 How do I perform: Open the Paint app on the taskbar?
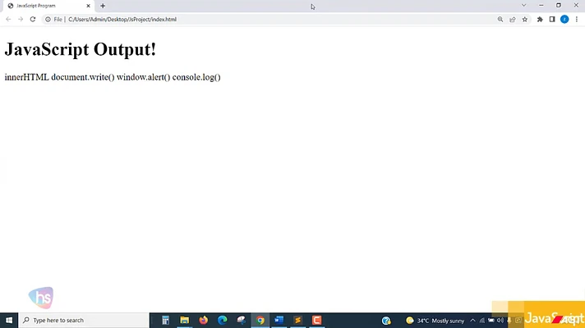pos(242,320)
